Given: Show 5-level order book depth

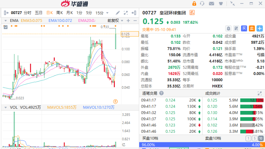Looking at the screenshot, I should point(254,138).
